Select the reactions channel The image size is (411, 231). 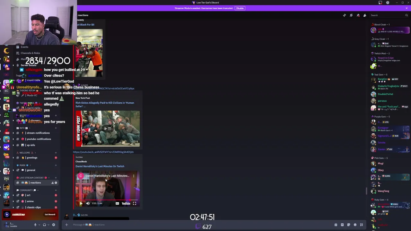[x=37, y=183]
